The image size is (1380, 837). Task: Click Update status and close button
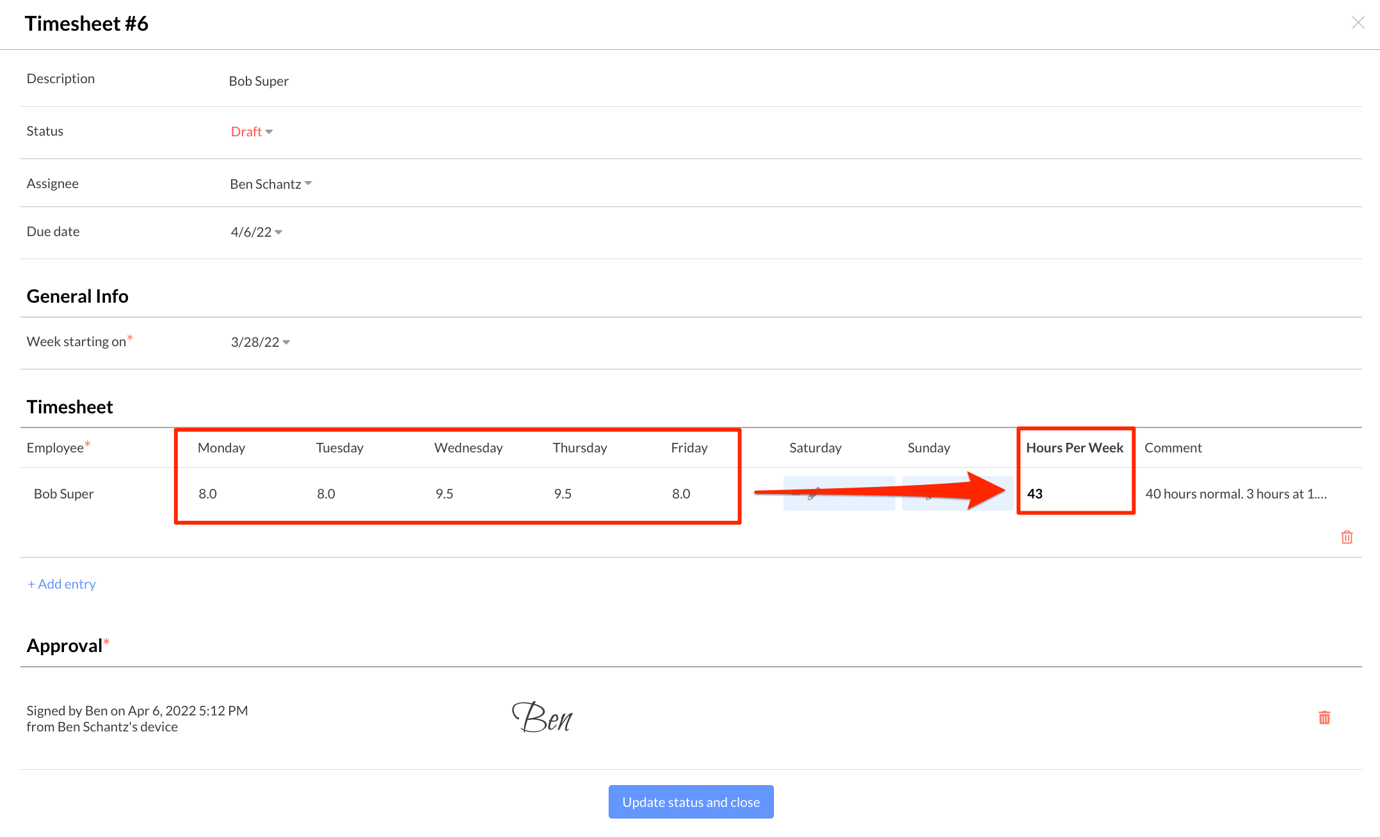(691, 802)
